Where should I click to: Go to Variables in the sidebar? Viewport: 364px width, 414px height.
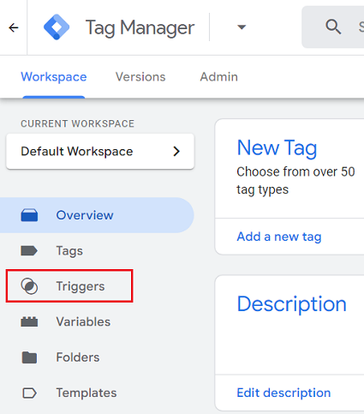[83, 321]
